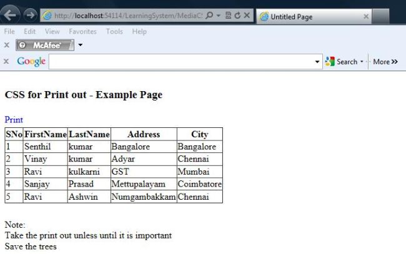
Task: Click the page heading CSS for Print out
Action: tap(84, 95)
